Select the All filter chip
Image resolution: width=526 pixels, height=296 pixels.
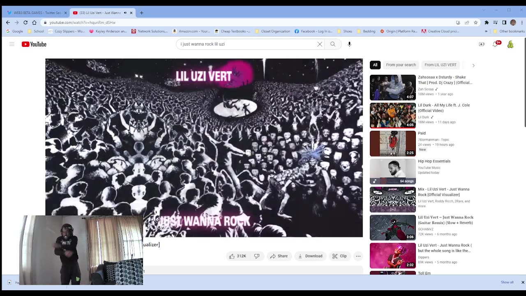click(x=375, y=65)
